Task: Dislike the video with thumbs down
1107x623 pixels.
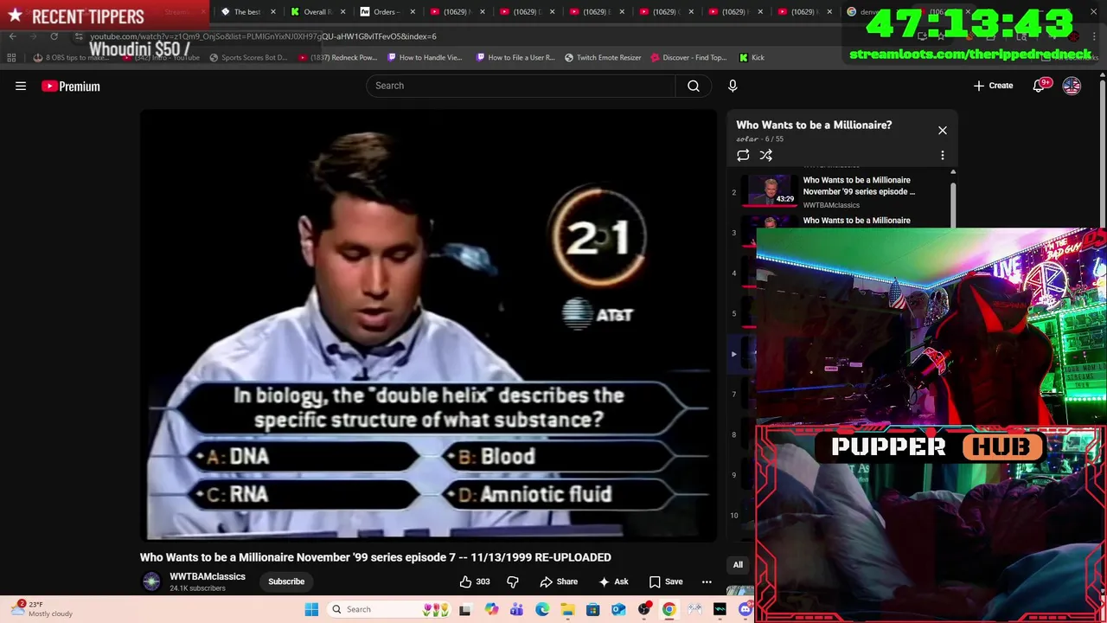Action: pos(513,581)
